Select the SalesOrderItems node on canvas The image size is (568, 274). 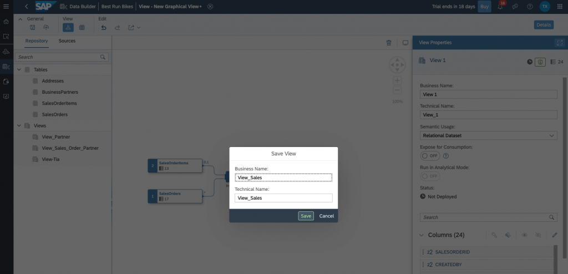point(175,166)
